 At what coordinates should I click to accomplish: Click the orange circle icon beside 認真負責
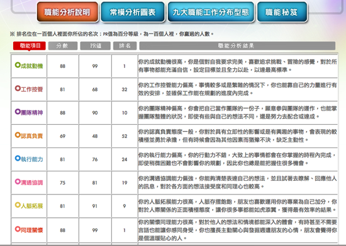[x=18, y=135]
